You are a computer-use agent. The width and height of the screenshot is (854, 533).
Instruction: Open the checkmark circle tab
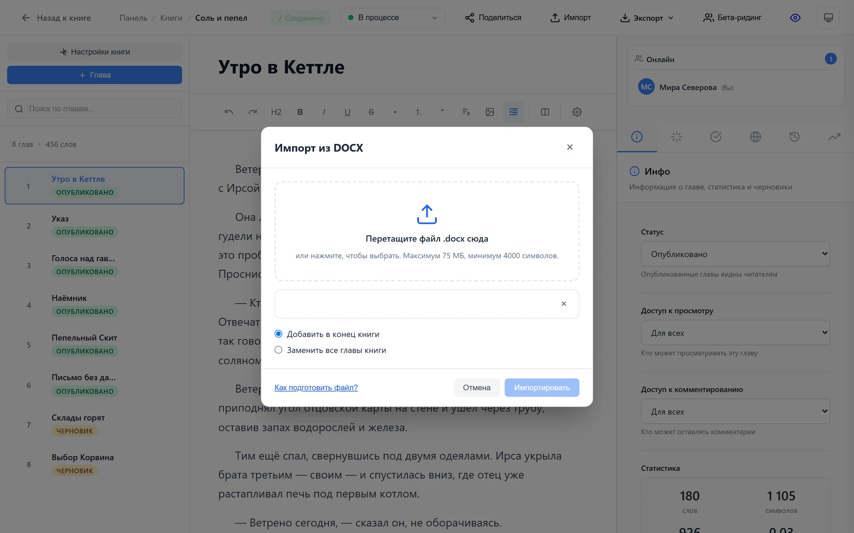[x=716, y=137]
